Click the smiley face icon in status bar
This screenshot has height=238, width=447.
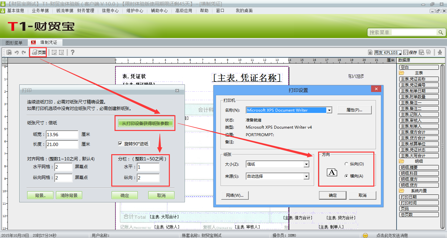[366, 235]
